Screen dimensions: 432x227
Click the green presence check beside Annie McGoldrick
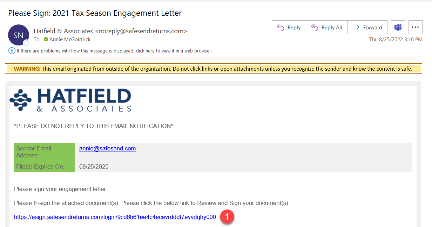[x=46, y=40]
